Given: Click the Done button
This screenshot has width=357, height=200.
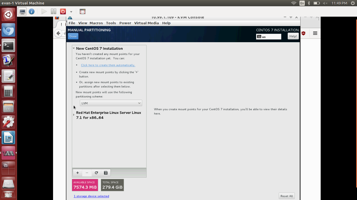Looking at the screenshot, I should coord(73,36).
